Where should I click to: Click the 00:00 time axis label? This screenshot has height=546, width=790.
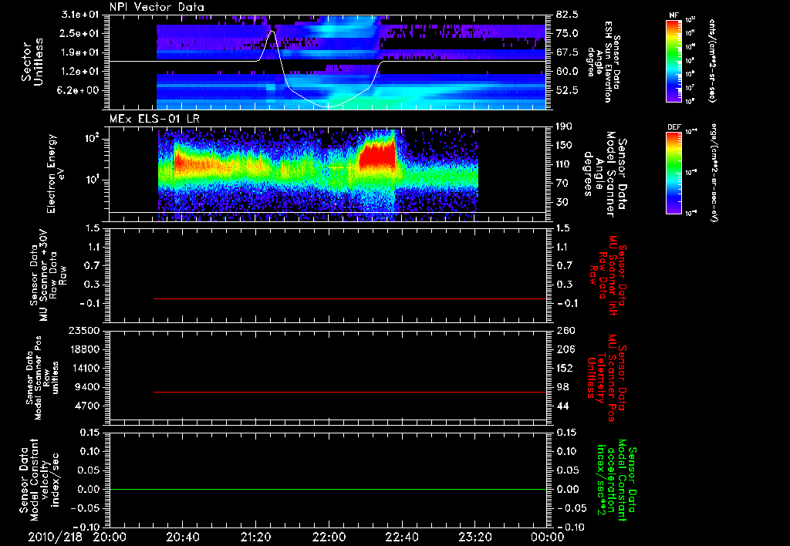(x=548, y=537)
